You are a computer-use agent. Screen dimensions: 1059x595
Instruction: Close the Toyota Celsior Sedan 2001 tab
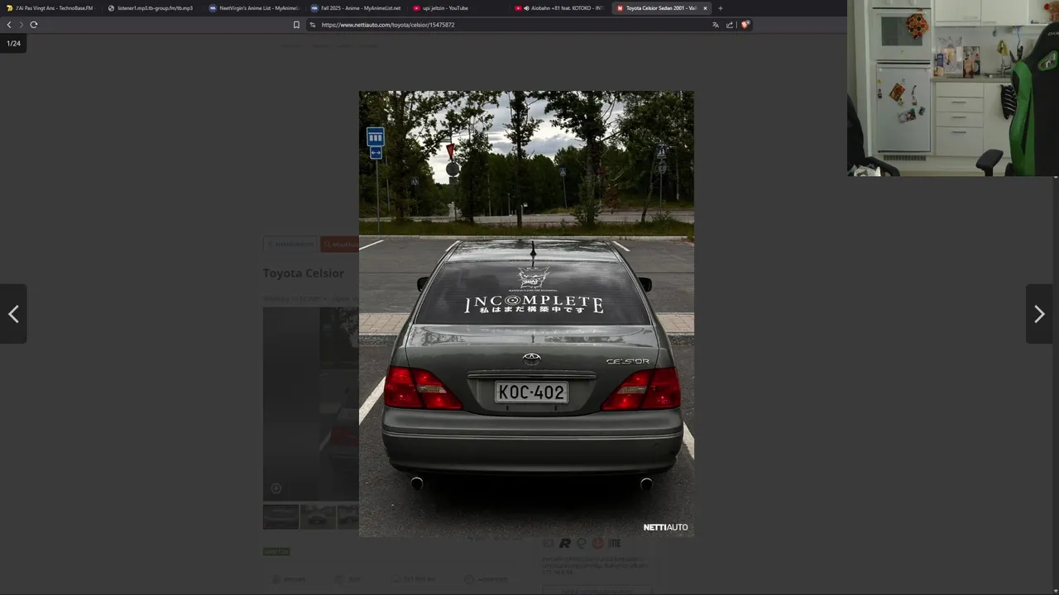coord(705,8)
